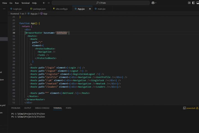Viewport: 199px width, 133px height.
Task: Open the DEBUG CONSOLE panel tab
Action: point(42,108)
